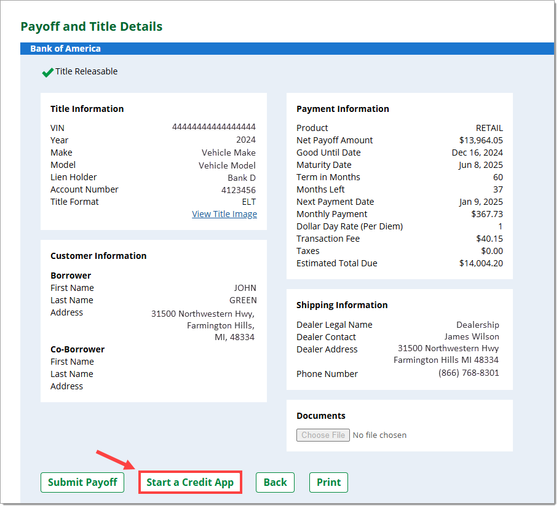Click borrower last name GREEN
This screenshot has height=508, width=559.
coord(243,300)
